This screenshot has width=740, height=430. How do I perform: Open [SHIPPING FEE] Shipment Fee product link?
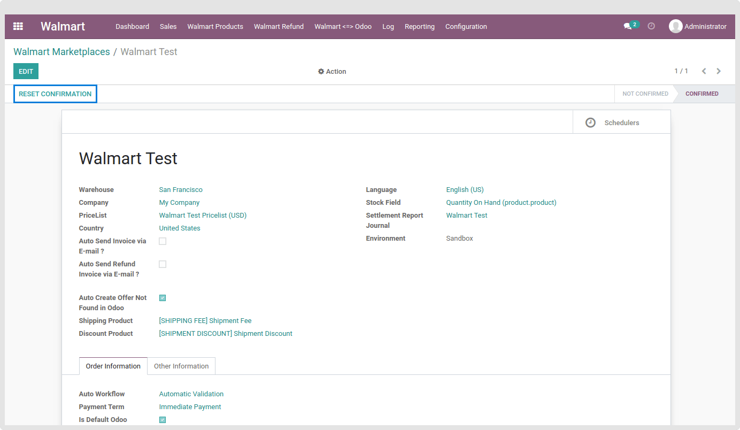click(205, 321)
